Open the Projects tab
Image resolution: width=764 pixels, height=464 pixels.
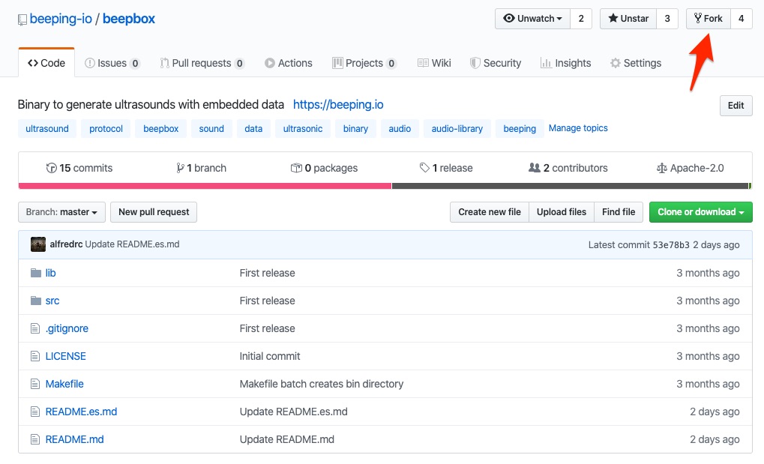pos(364,64)
